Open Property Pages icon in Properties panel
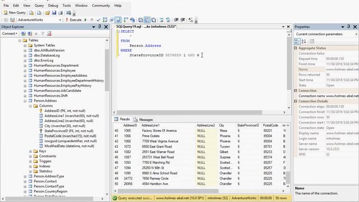Viewport: 359px width, 202px height. (312, 42)
